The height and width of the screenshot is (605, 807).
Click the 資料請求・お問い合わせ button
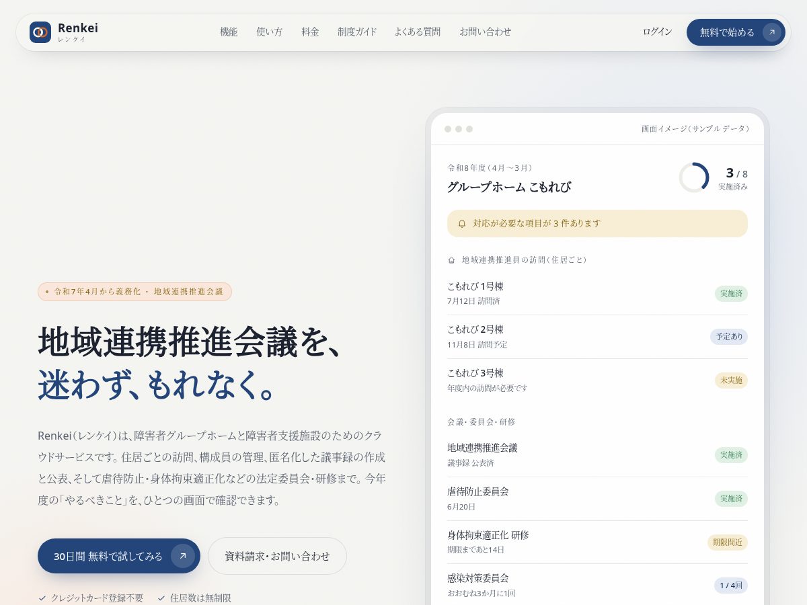(277, 556)
